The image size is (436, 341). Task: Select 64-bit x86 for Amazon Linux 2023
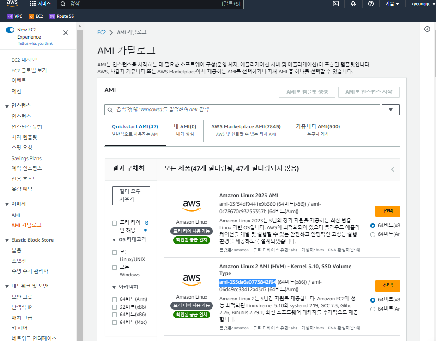pyautogui.click(x=373, y=225)
